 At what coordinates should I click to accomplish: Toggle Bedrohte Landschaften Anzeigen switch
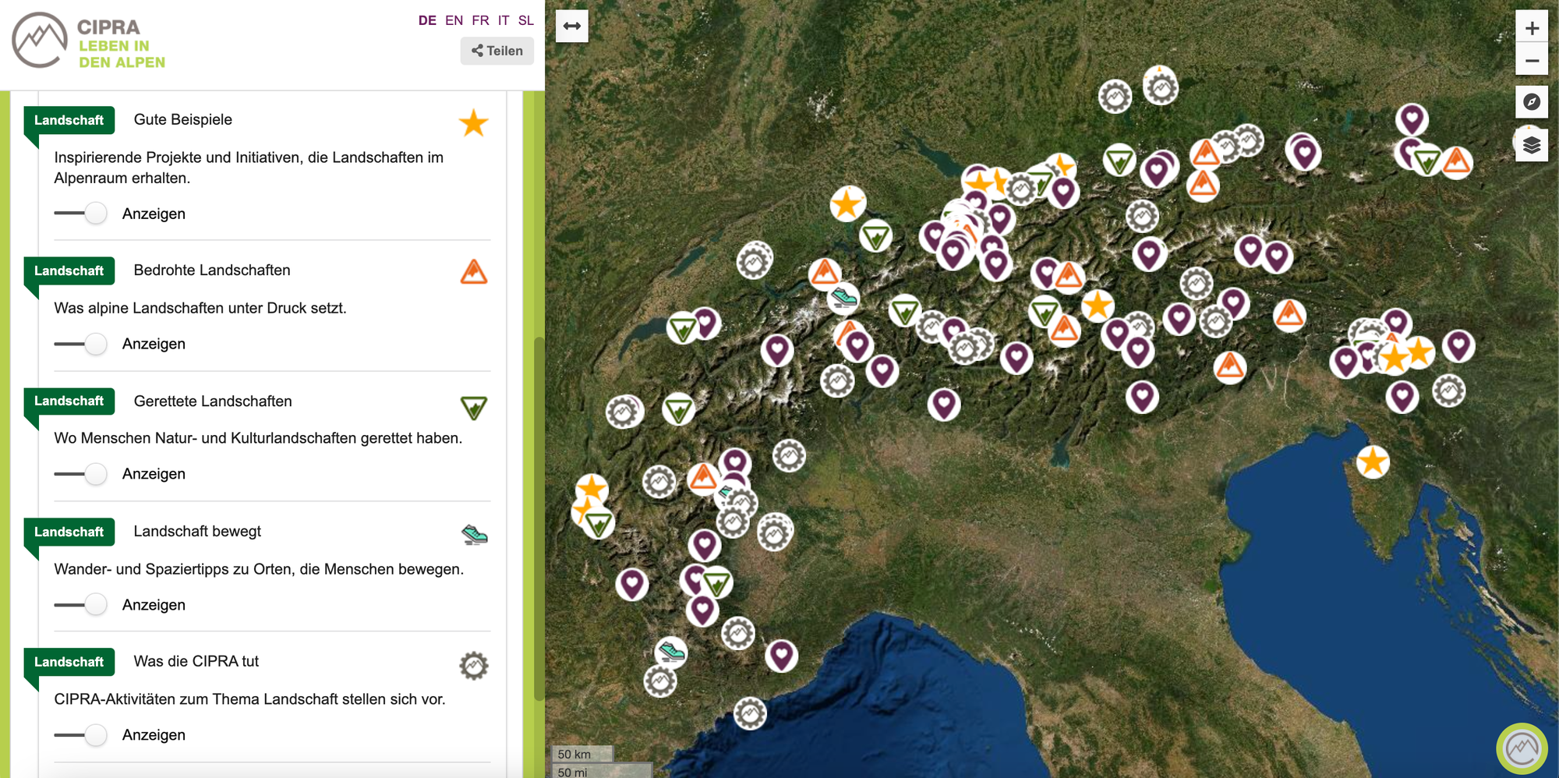click(83, 344)
